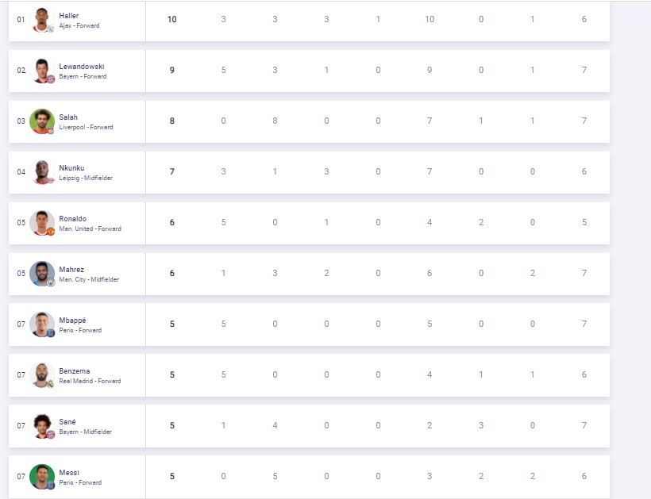
Task: Click Haller's player photo
Action: point(42,20)
